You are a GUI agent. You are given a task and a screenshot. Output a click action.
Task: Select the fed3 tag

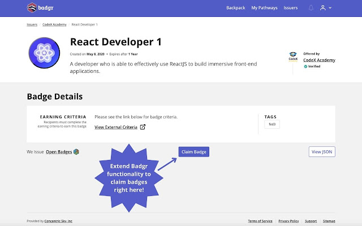pyautogui.click(x=272, y=124)
